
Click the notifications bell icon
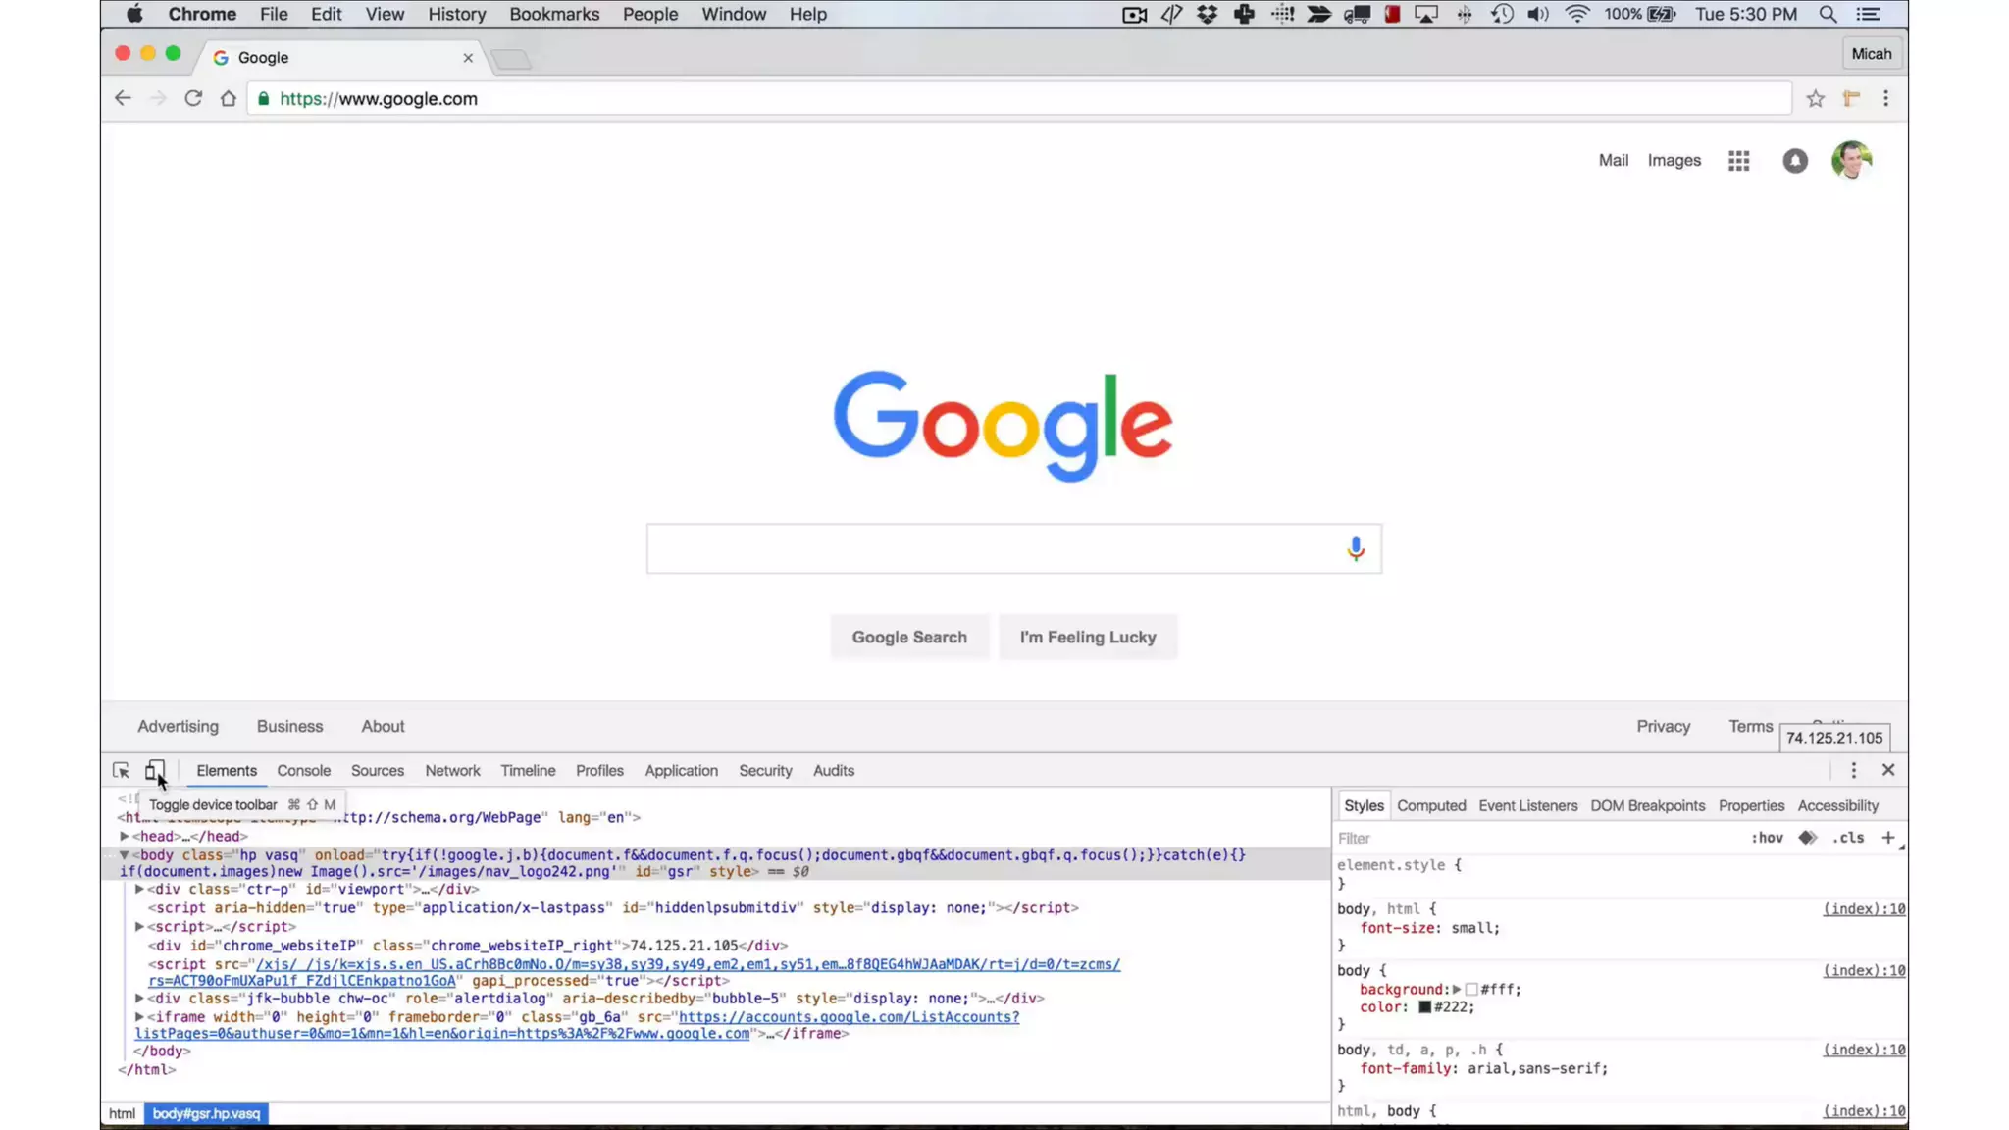pyautogui.click(x=1794, y=161)
